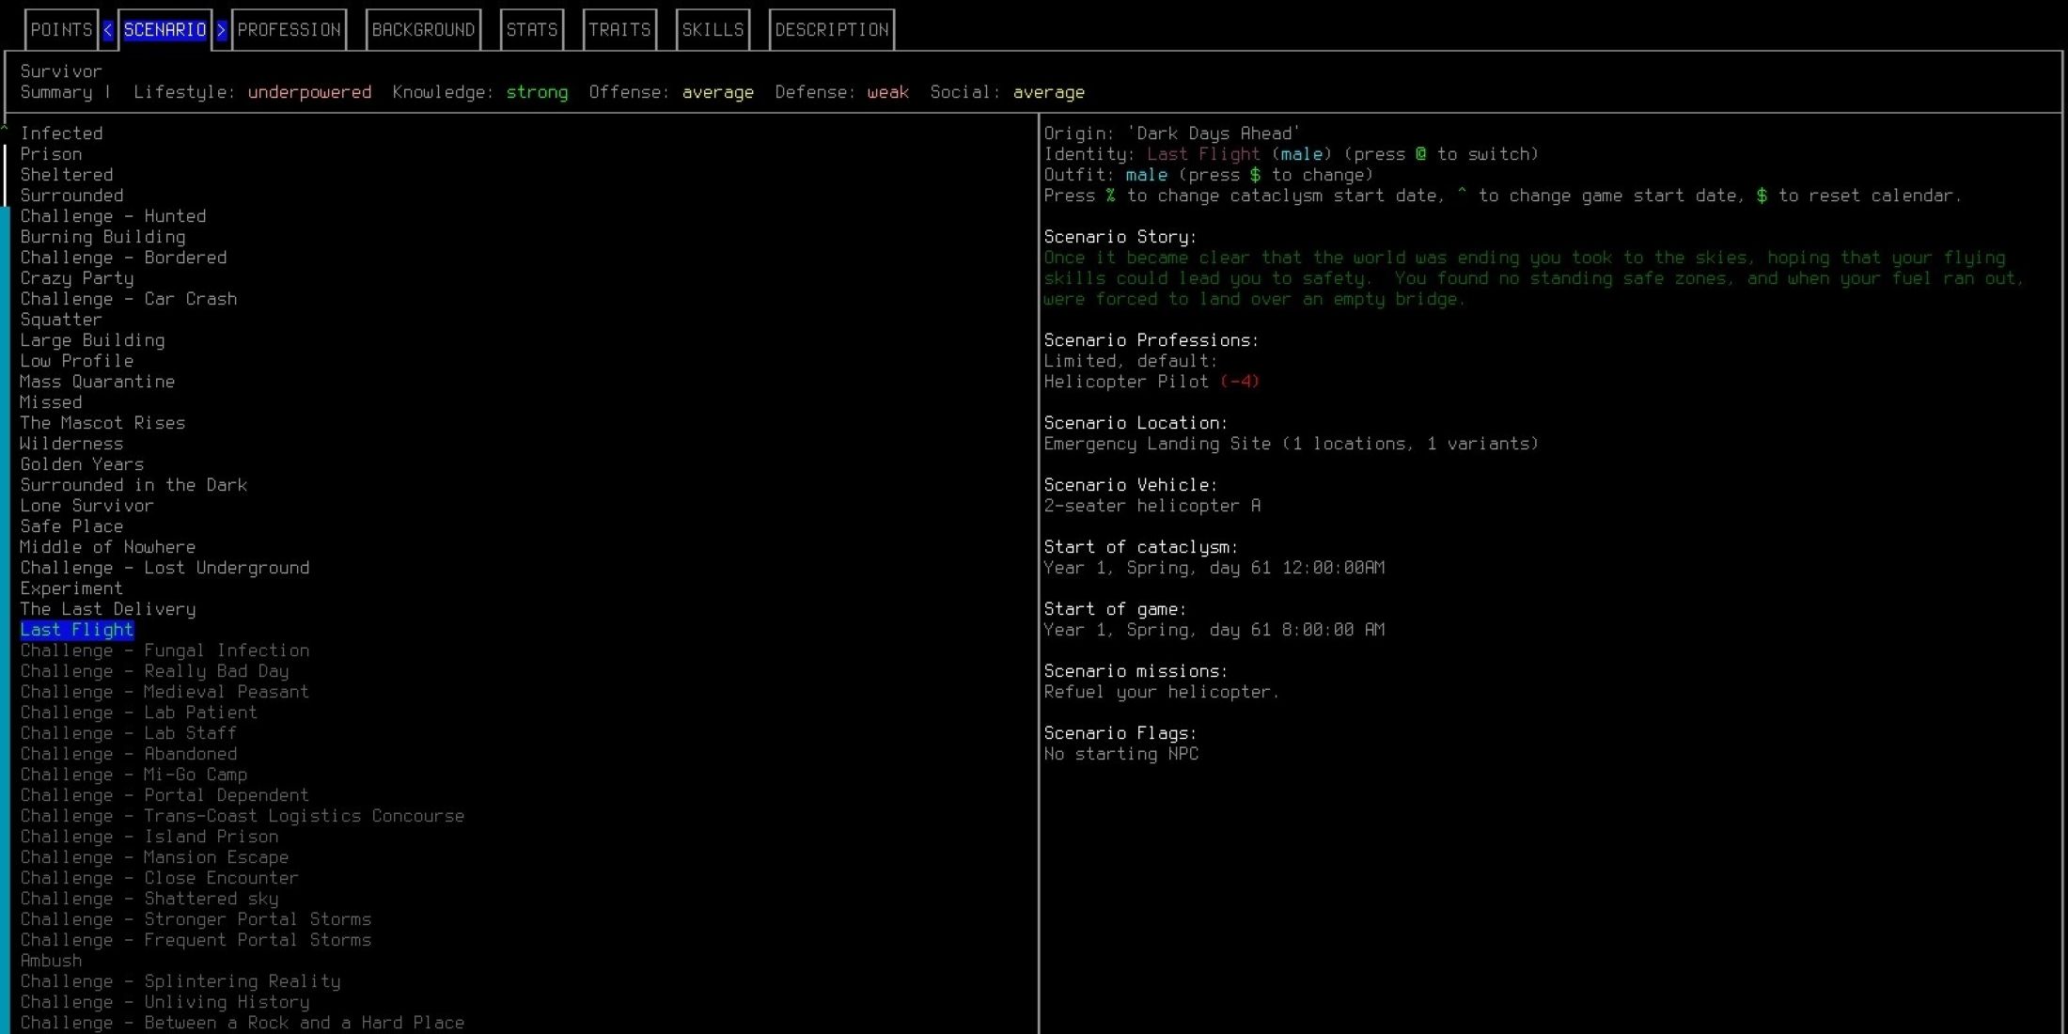Choose the Squatter scenario
2068x1034 pixels.
(61, 320)
